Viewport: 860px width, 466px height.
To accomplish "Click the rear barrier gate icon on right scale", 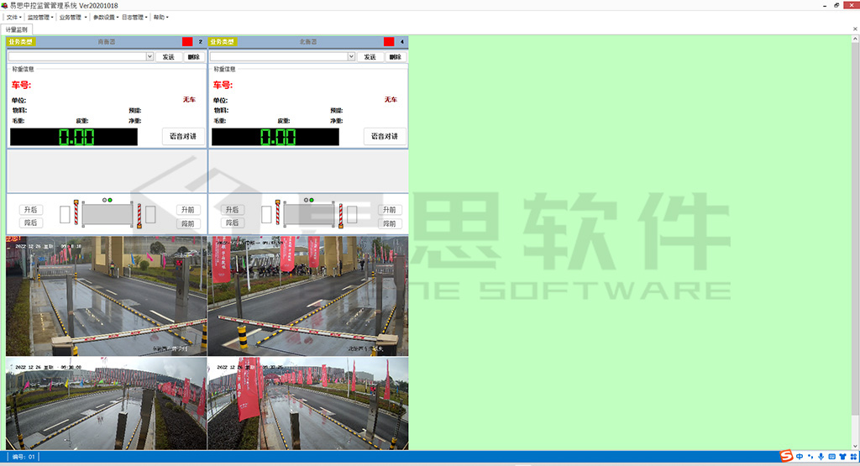I will [276, 213].
